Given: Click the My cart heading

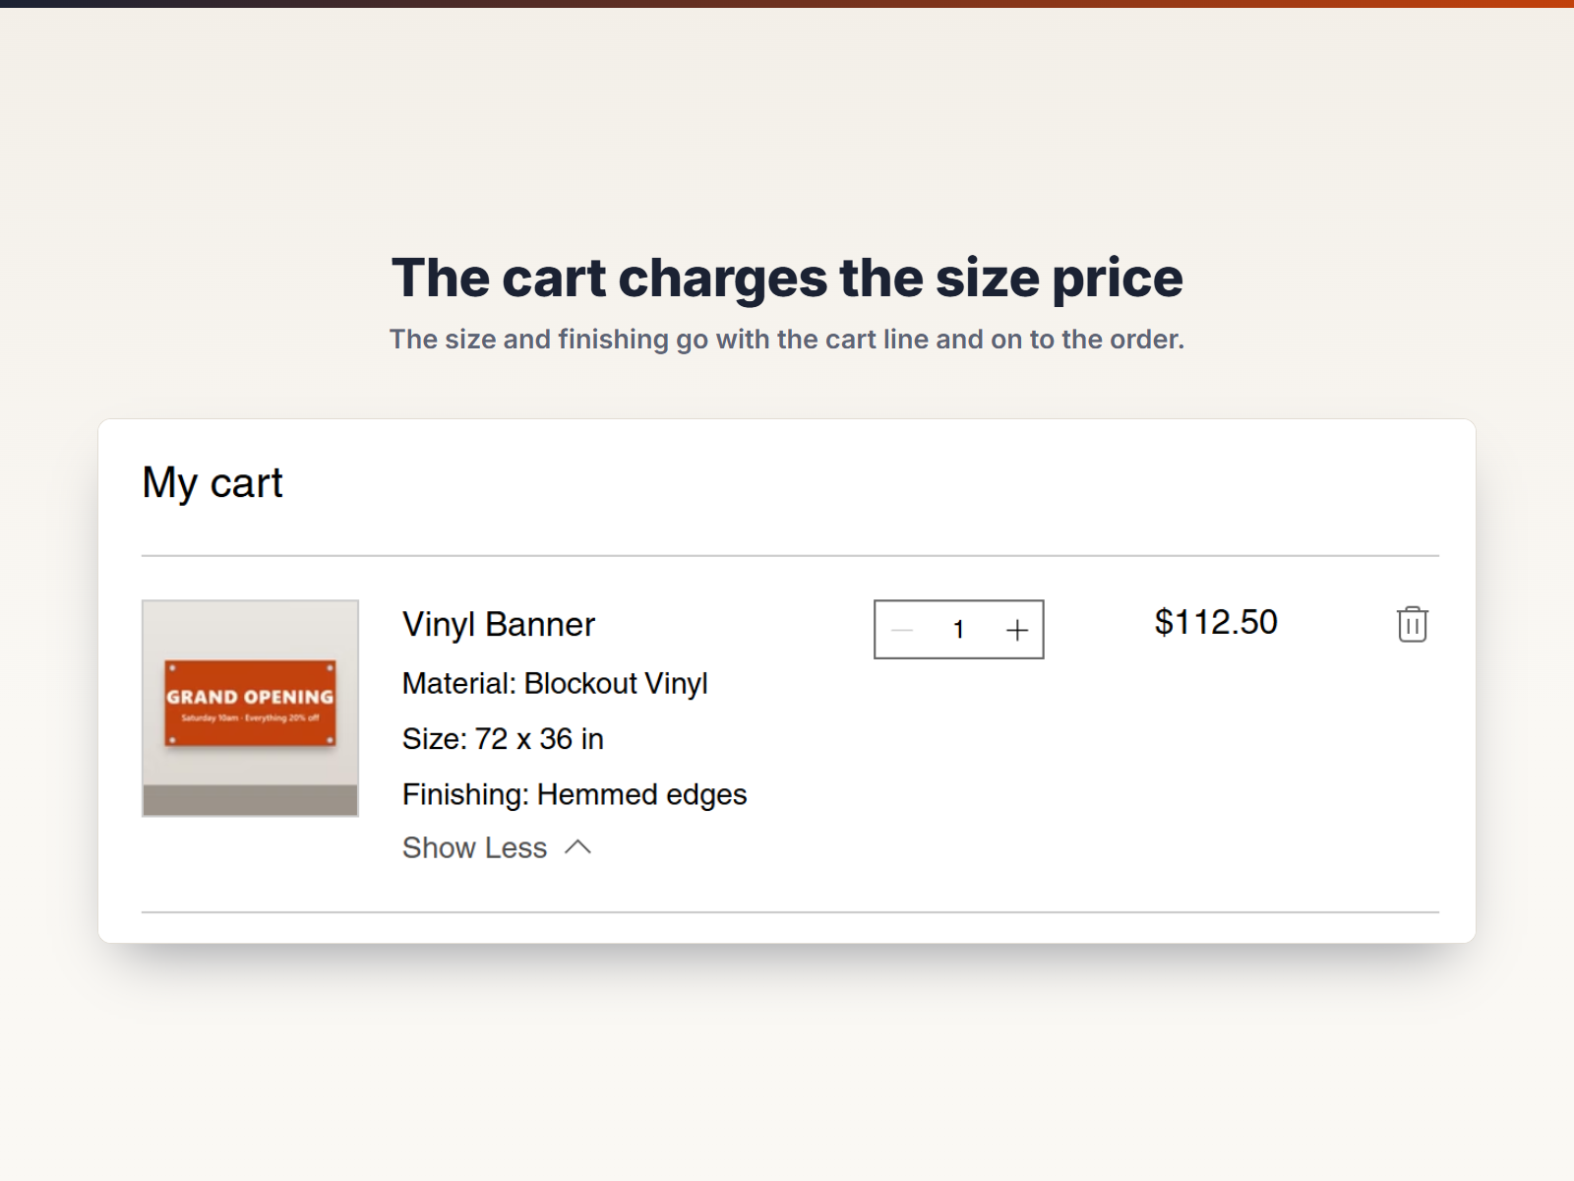Looking at the screenshot, I should [212, 483].
